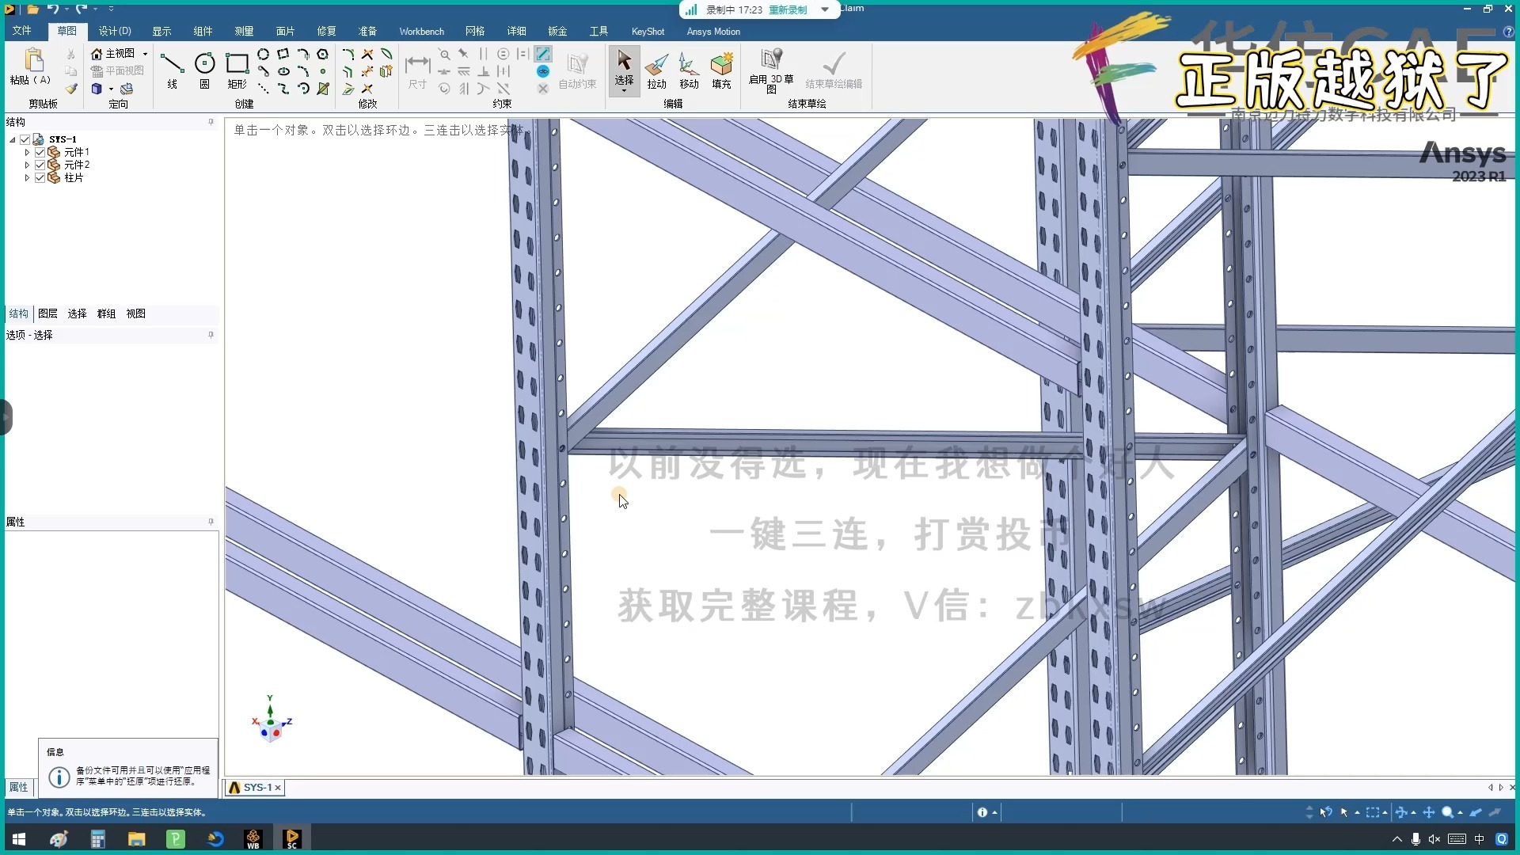1520x855 pixels.
Task: Switch to the 图层 panel tab
Action: pos(47,313)
